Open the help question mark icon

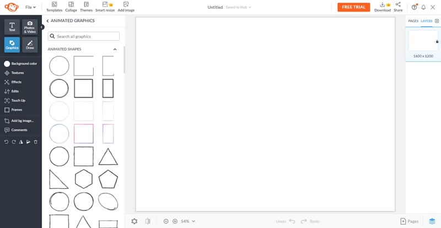tap(414, 7)
